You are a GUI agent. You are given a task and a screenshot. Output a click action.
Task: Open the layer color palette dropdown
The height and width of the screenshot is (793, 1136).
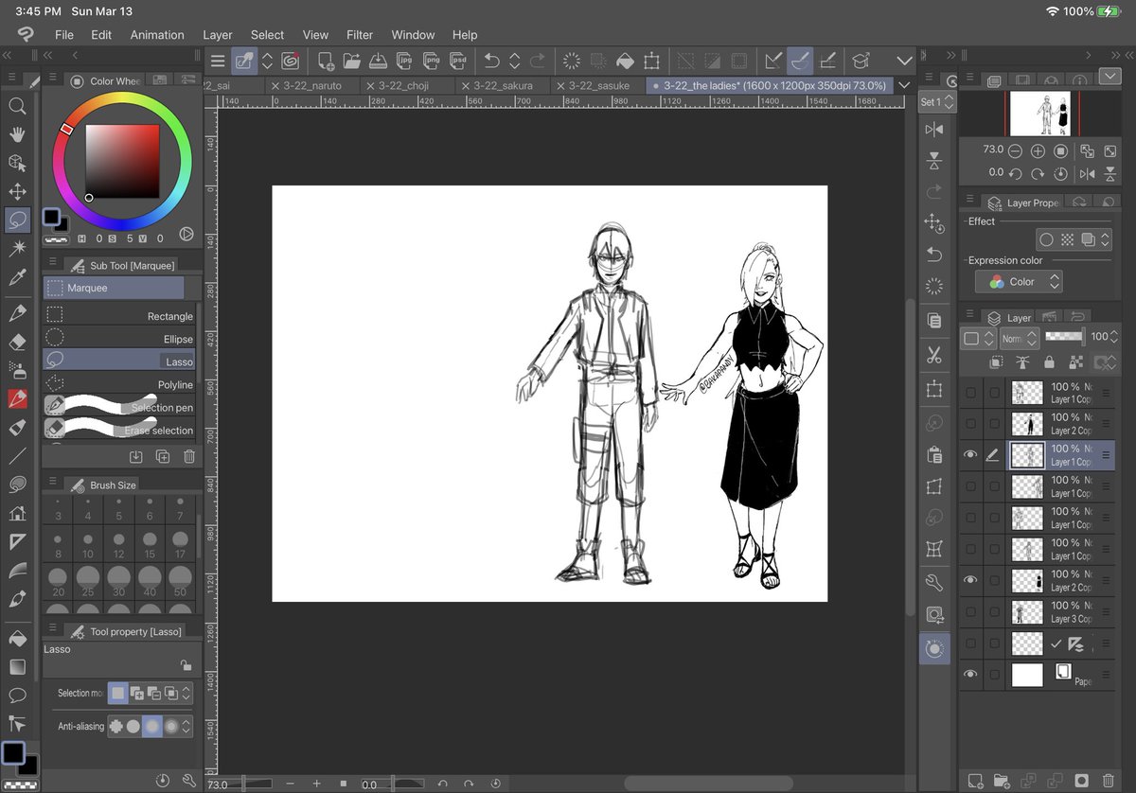[x=978, y=338]
